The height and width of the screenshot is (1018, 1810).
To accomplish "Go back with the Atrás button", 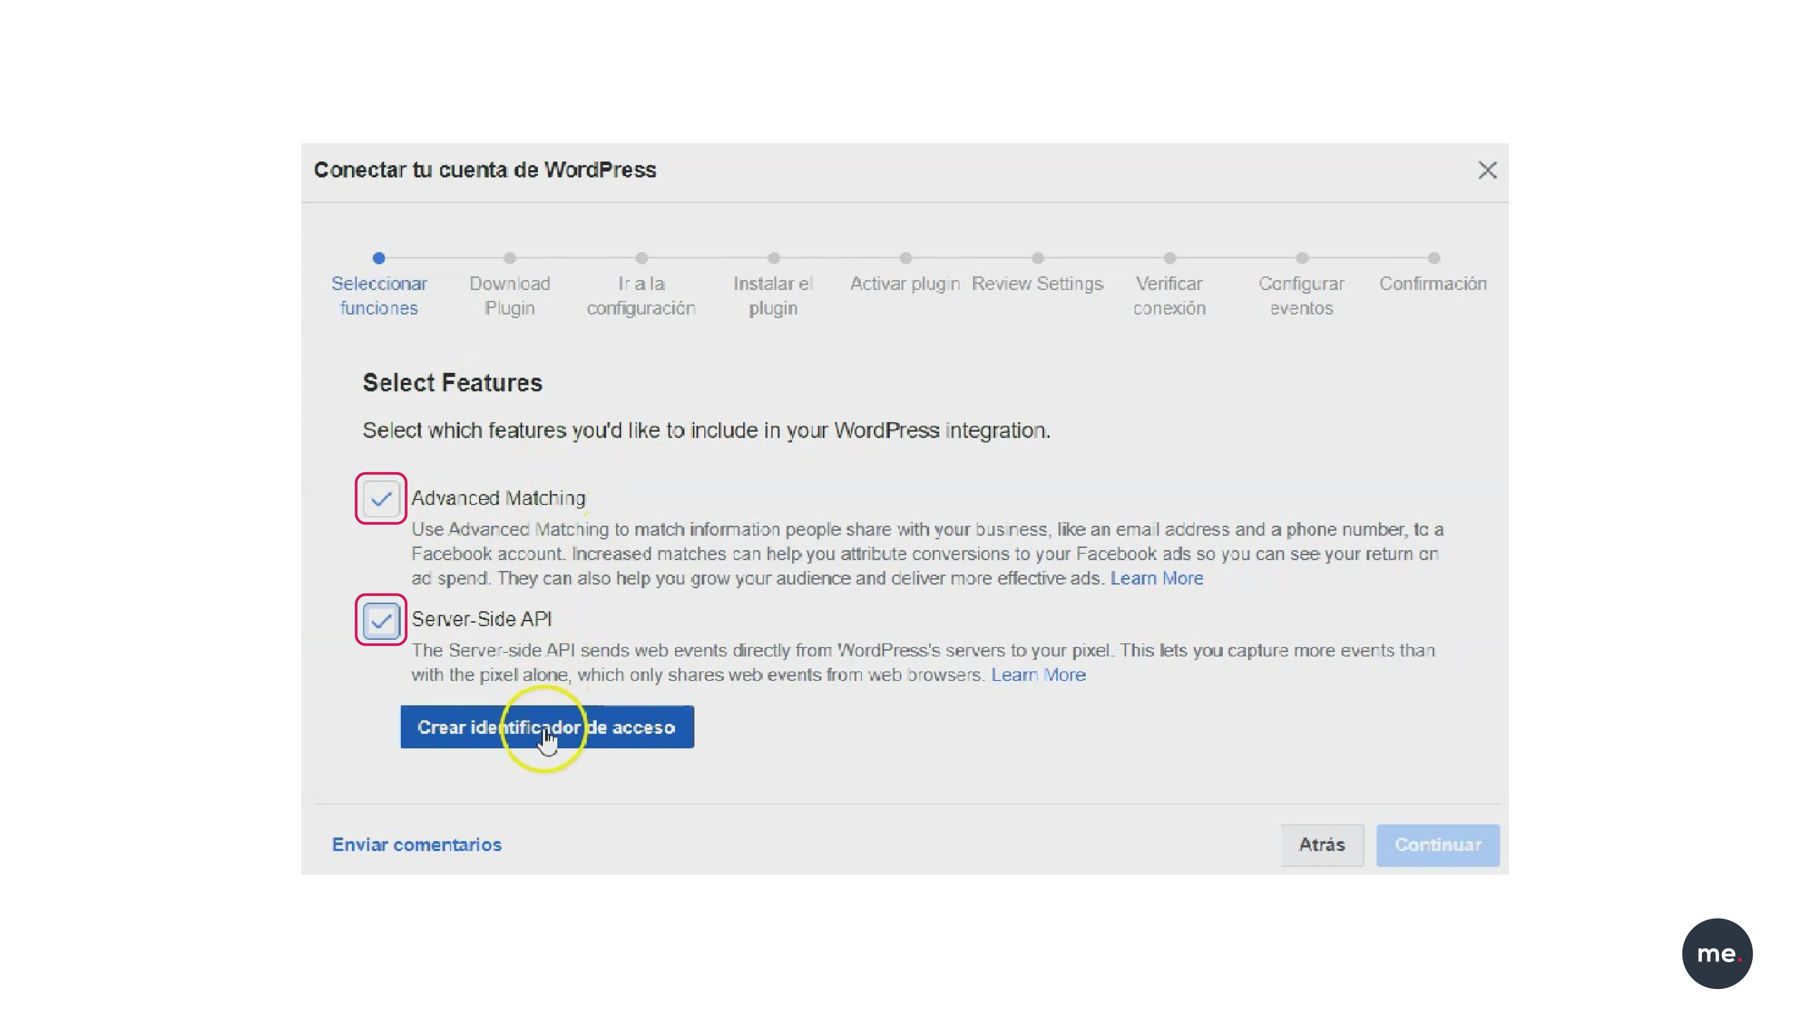I will coord(1322,845).
